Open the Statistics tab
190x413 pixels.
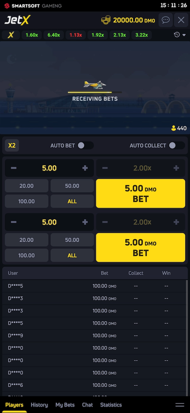[111, 405]
